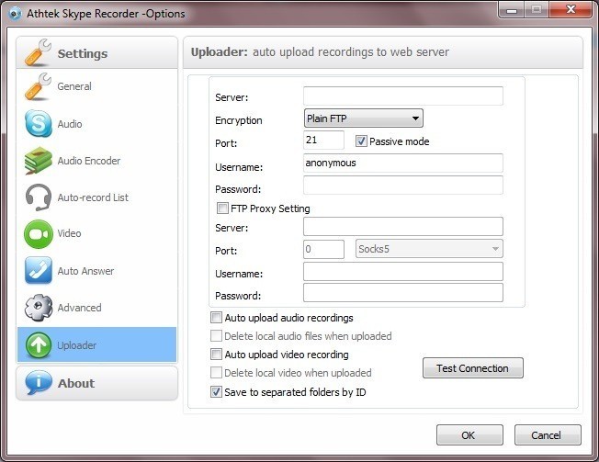This screenshot has height=462, width=599.
Task: Click the Skype logo Audio icon
Action: 39,123
